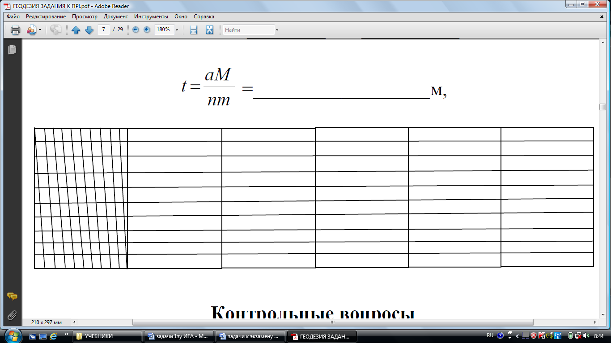Screen dimensions: 611x343
Task: Open the Просмотр menu
Action: point(85,17)
